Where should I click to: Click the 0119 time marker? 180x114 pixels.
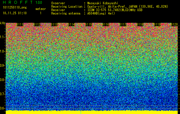click(x=157, y=25)
